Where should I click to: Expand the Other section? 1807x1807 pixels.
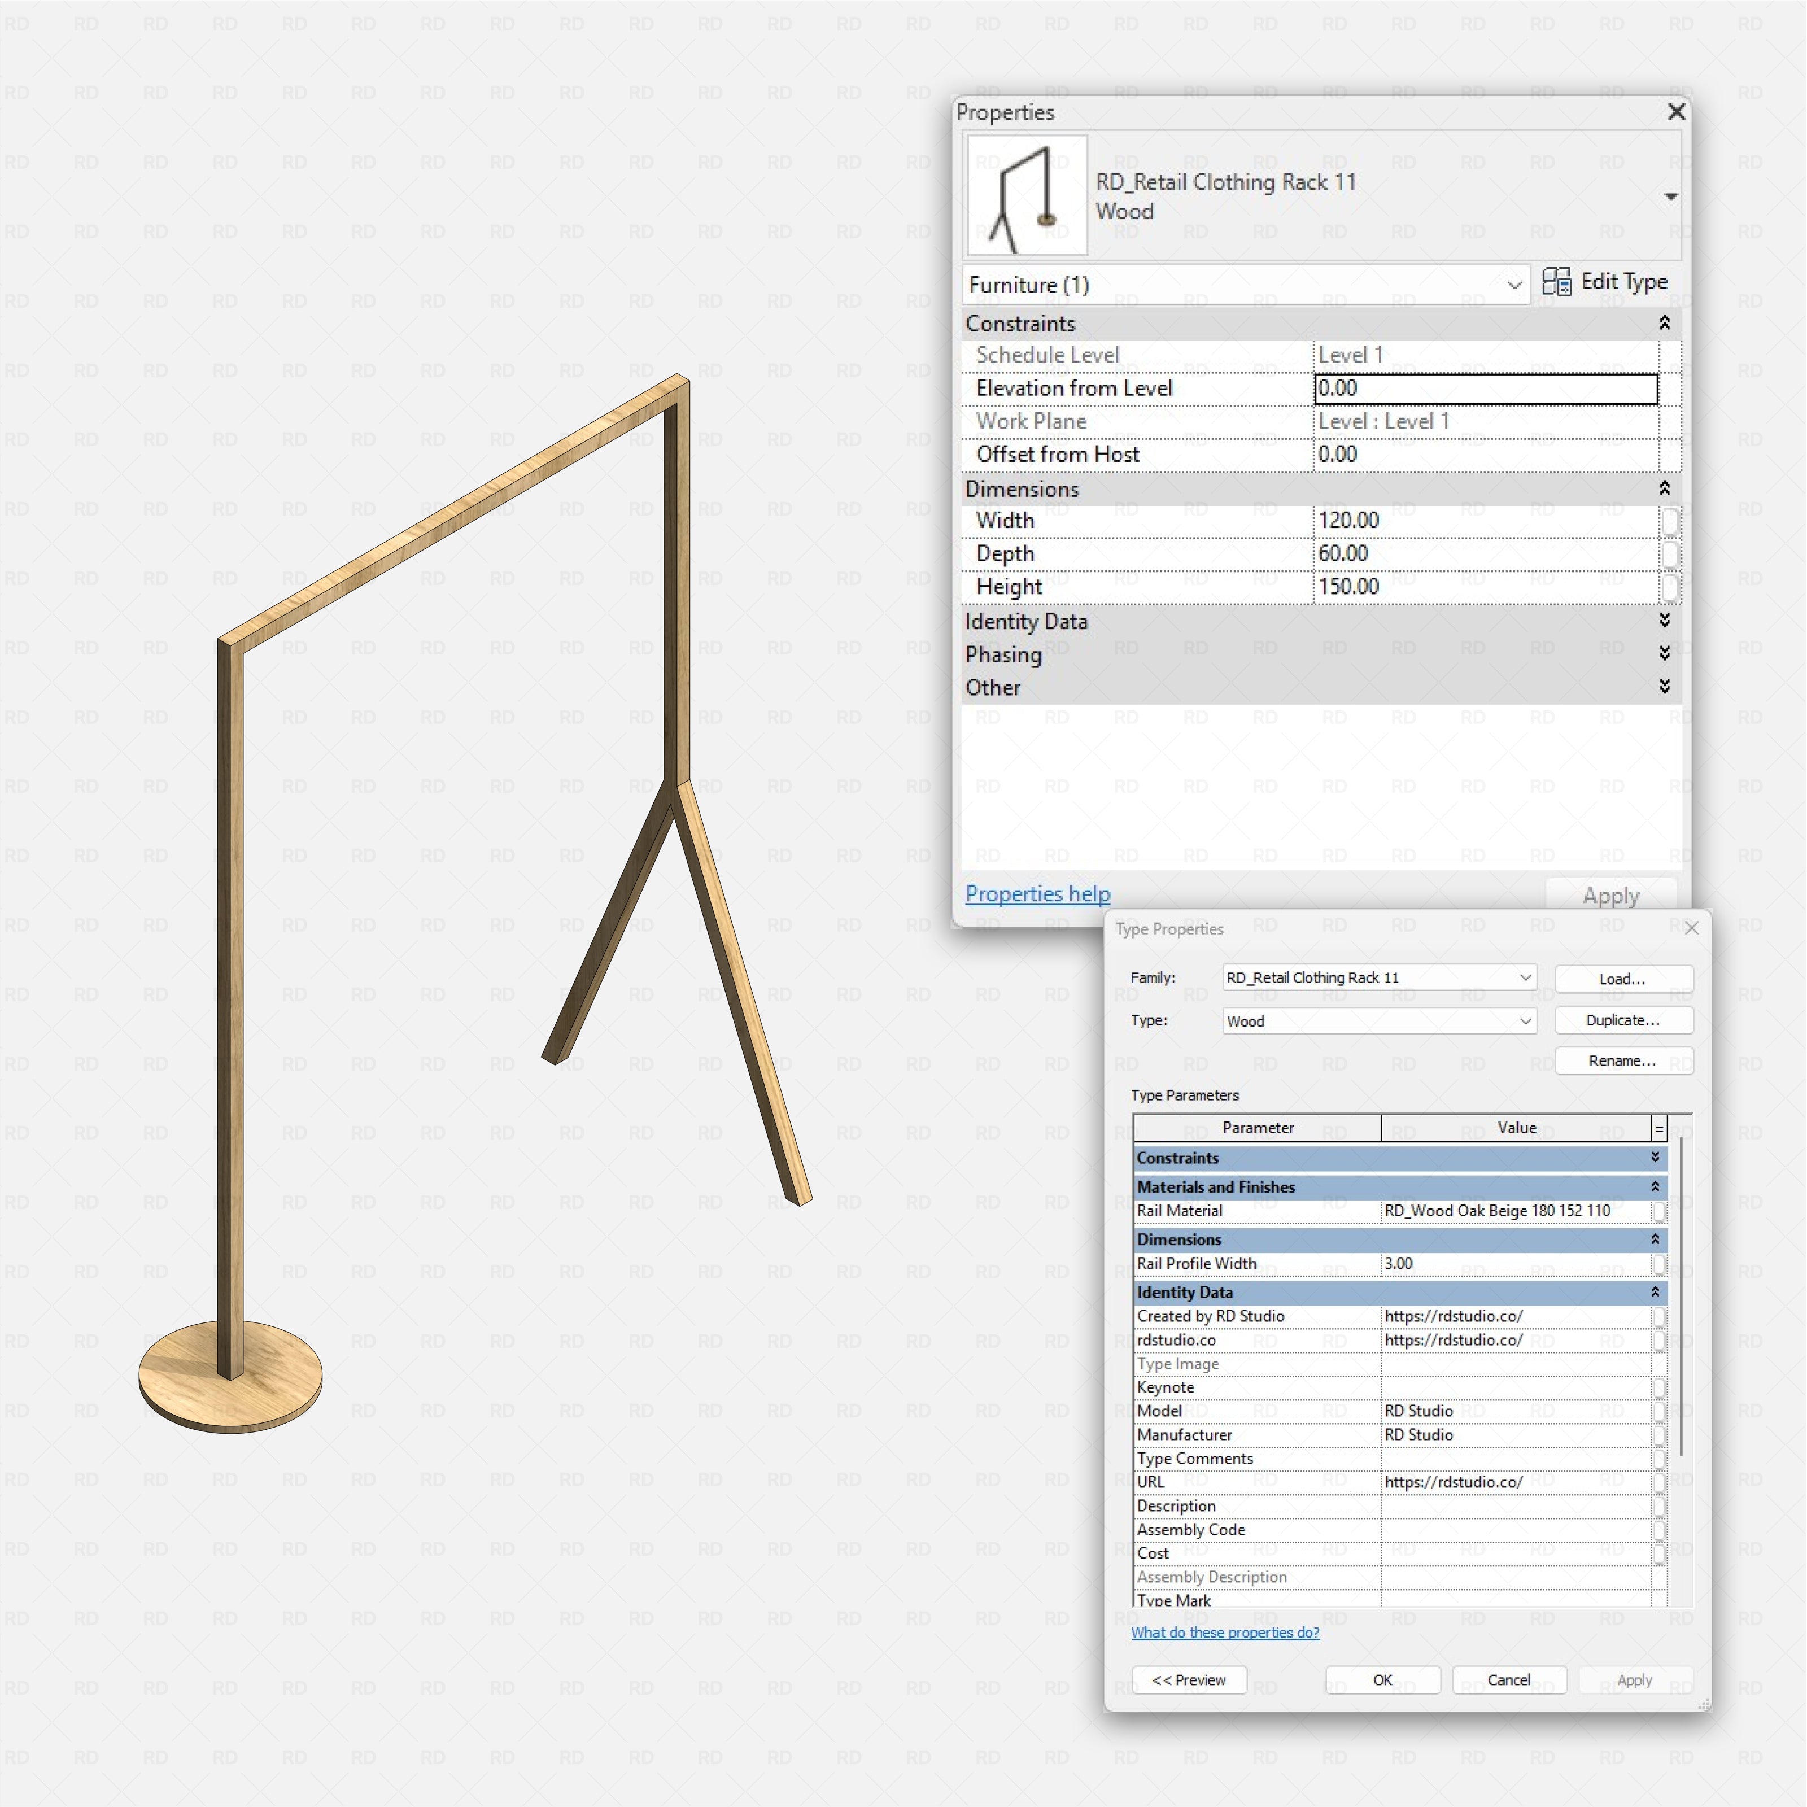coord(1665,687)
